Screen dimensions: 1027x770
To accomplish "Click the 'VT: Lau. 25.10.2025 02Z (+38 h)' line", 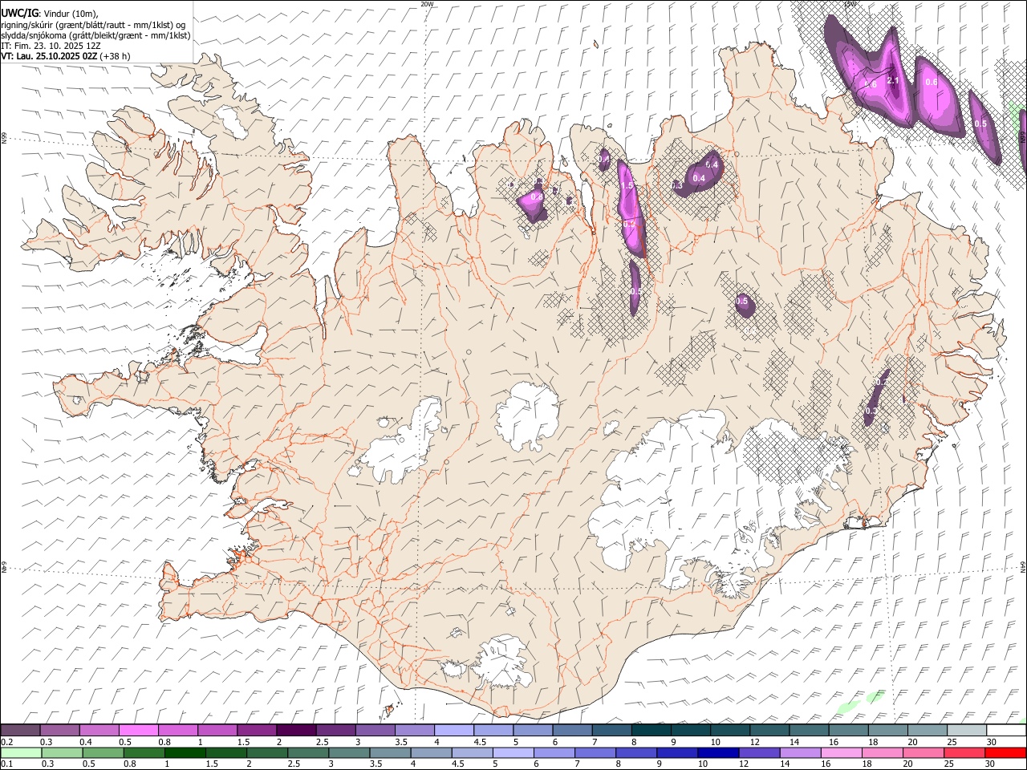I will 66,56.
